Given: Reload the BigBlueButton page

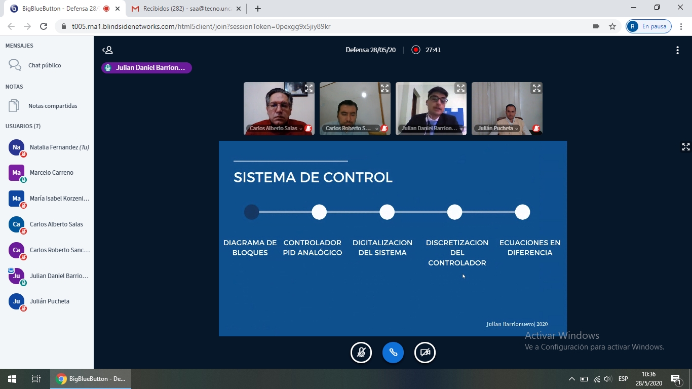Looking at the screenshot, I should point(44,26).
